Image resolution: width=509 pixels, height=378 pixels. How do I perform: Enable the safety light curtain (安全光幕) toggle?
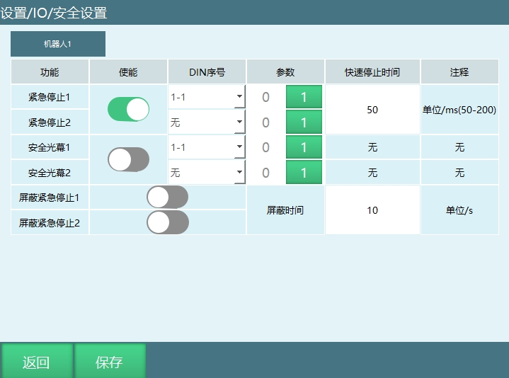pos(128,160)
